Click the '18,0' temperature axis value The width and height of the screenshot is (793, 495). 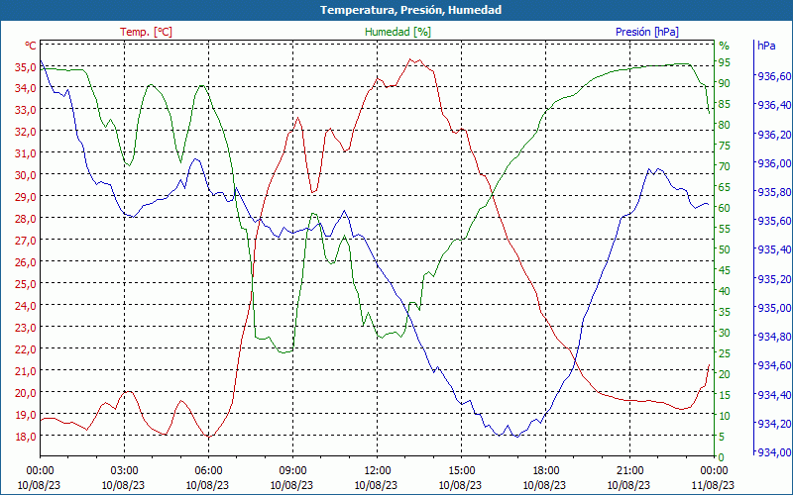pos(26,436)
